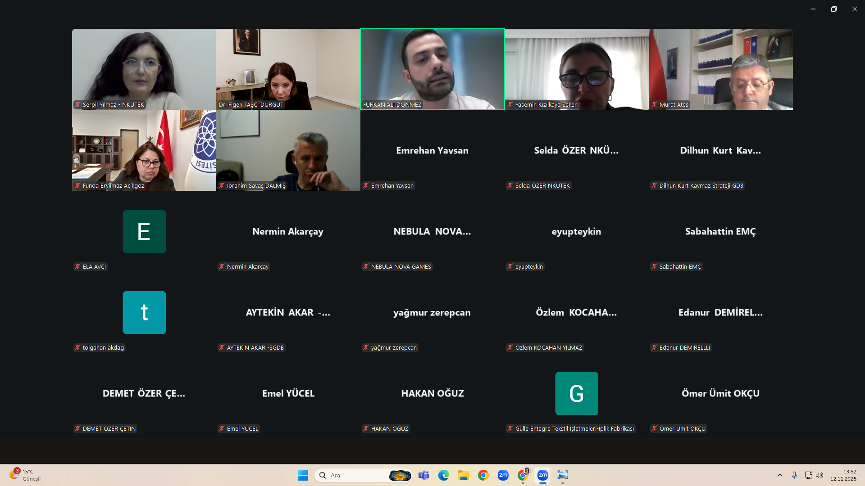
Task: Open Chrome with profile picture icon
Action: click(x=523, y=475)
